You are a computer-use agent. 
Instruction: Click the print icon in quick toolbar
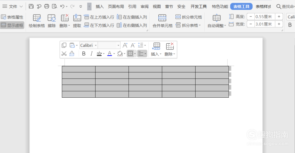[47, 6]
